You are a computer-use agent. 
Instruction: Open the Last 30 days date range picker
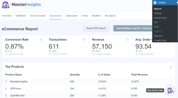(x=133, y=28)
